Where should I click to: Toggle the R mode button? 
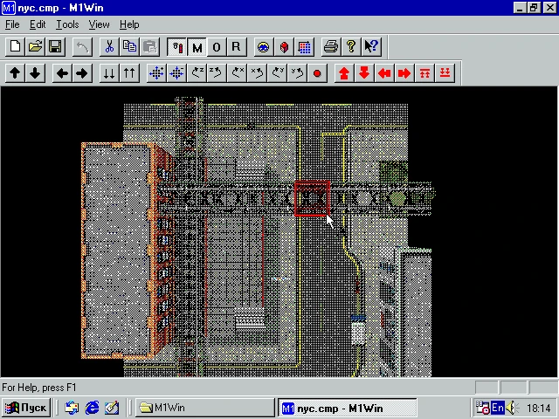click(x=237, y=46)
